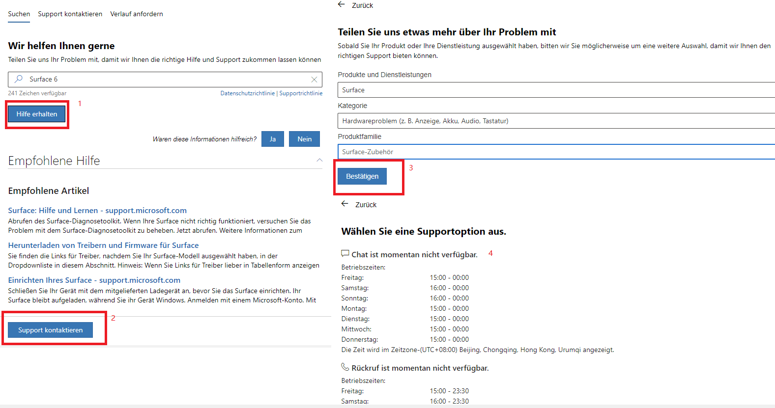Click top Zurück text label
The width and height of the screenshot is (775, 408).
tap(363, 5)
